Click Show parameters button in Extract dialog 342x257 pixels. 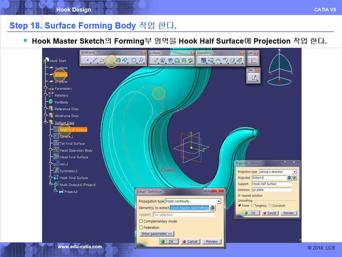156,234
